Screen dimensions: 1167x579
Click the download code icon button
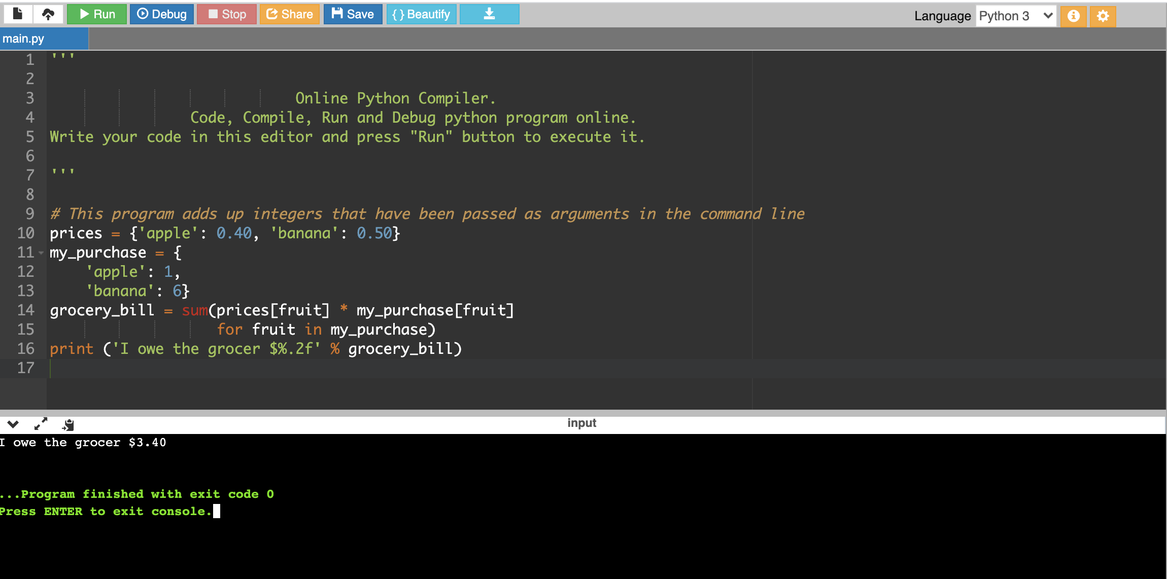[489, 14]
